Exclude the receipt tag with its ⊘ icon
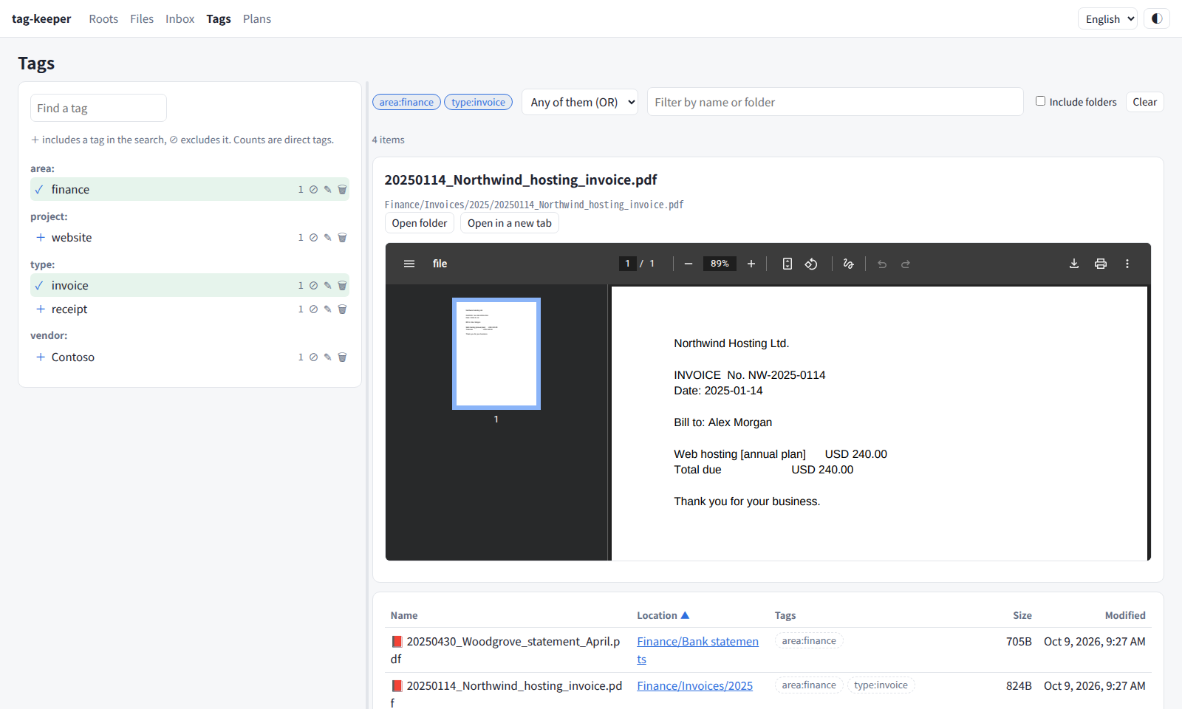Viewport: 1182px width, 709px height. tap(313, 309)
